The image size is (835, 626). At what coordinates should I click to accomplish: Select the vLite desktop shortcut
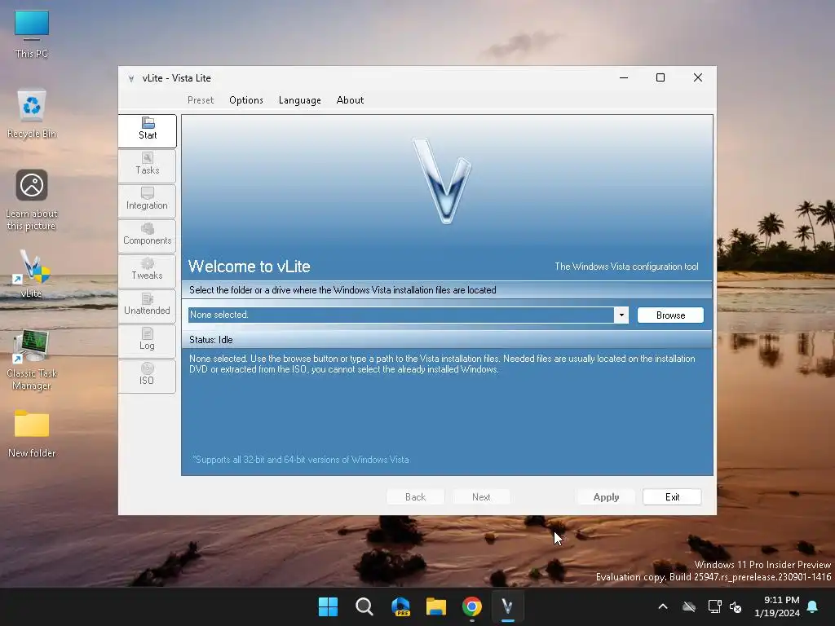[x=32, y=274]
